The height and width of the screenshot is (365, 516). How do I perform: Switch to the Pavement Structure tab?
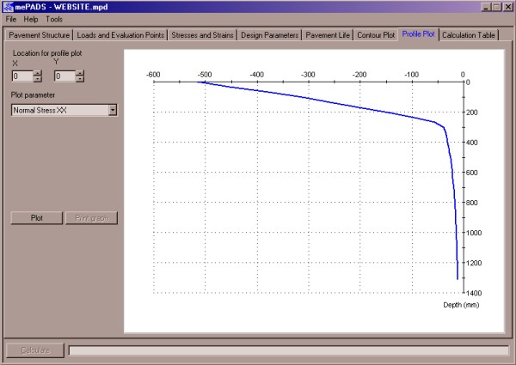click(40, 35)
